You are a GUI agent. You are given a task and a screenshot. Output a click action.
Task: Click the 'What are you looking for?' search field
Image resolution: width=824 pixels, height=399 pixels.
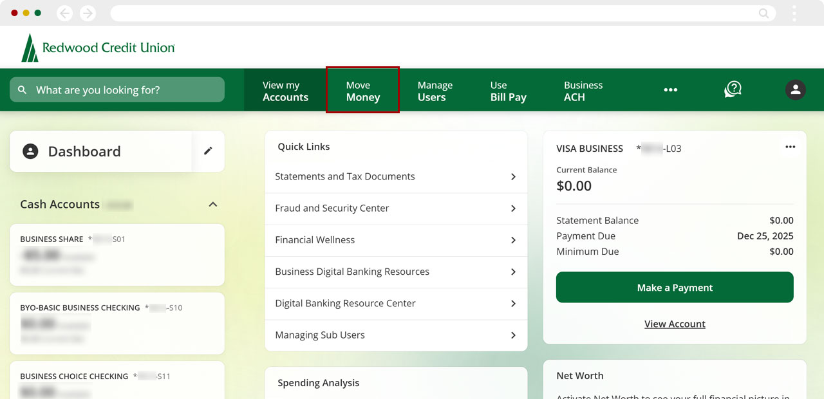tap(117, 89)
